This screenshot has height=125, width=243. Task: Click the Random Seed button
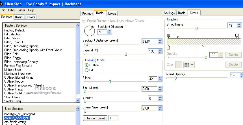click(x=95, y=118)
